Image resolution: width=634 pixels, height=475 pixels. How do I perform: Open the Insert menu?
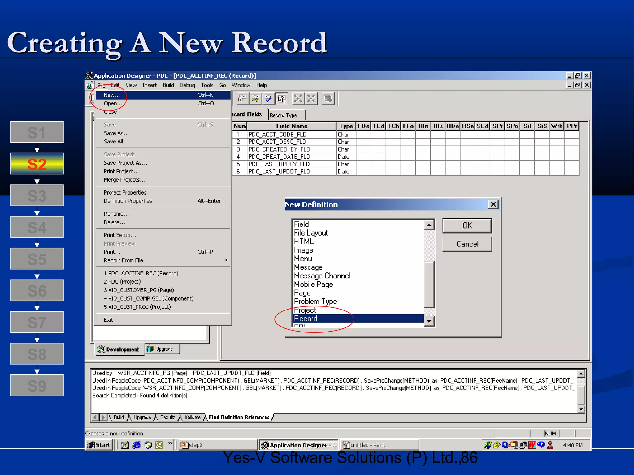[150, 85]
